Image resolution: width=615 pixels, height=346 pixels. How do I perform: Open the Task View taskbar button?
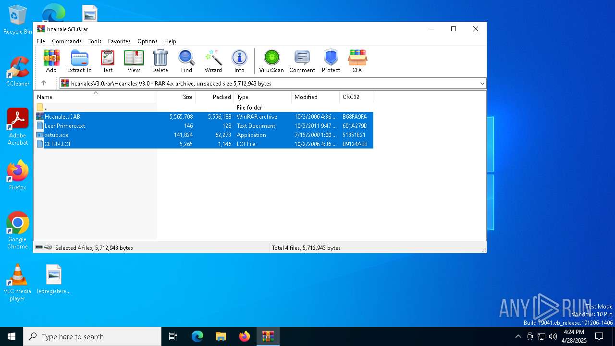173,336
